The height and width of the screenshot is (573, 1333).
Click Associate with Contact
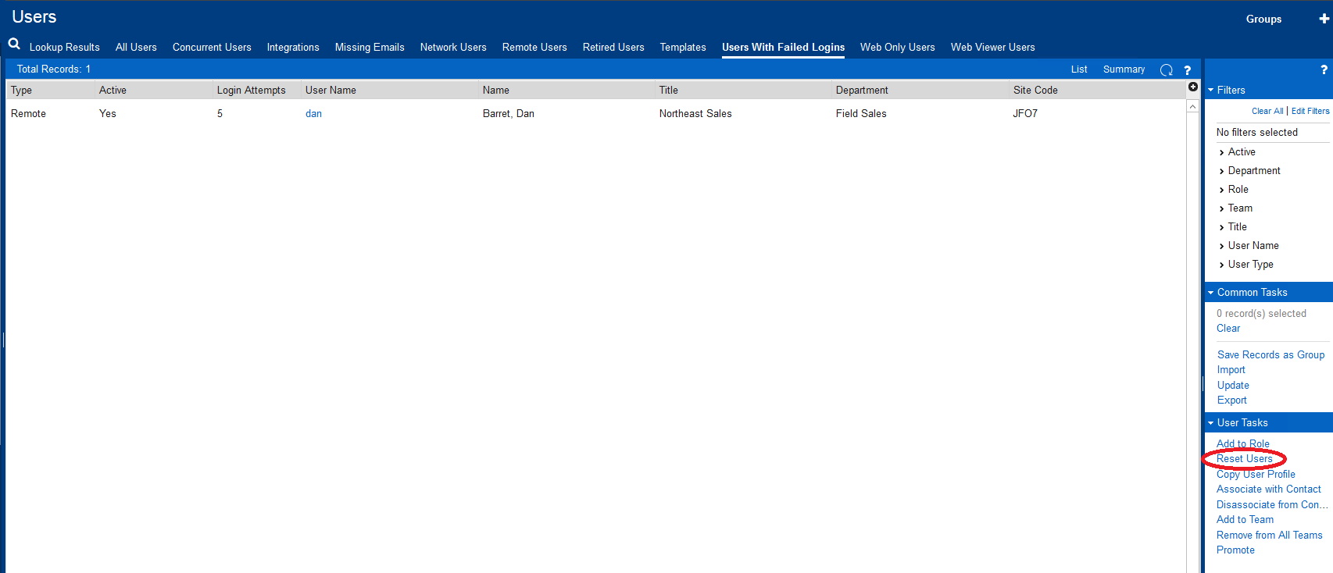1269,489
